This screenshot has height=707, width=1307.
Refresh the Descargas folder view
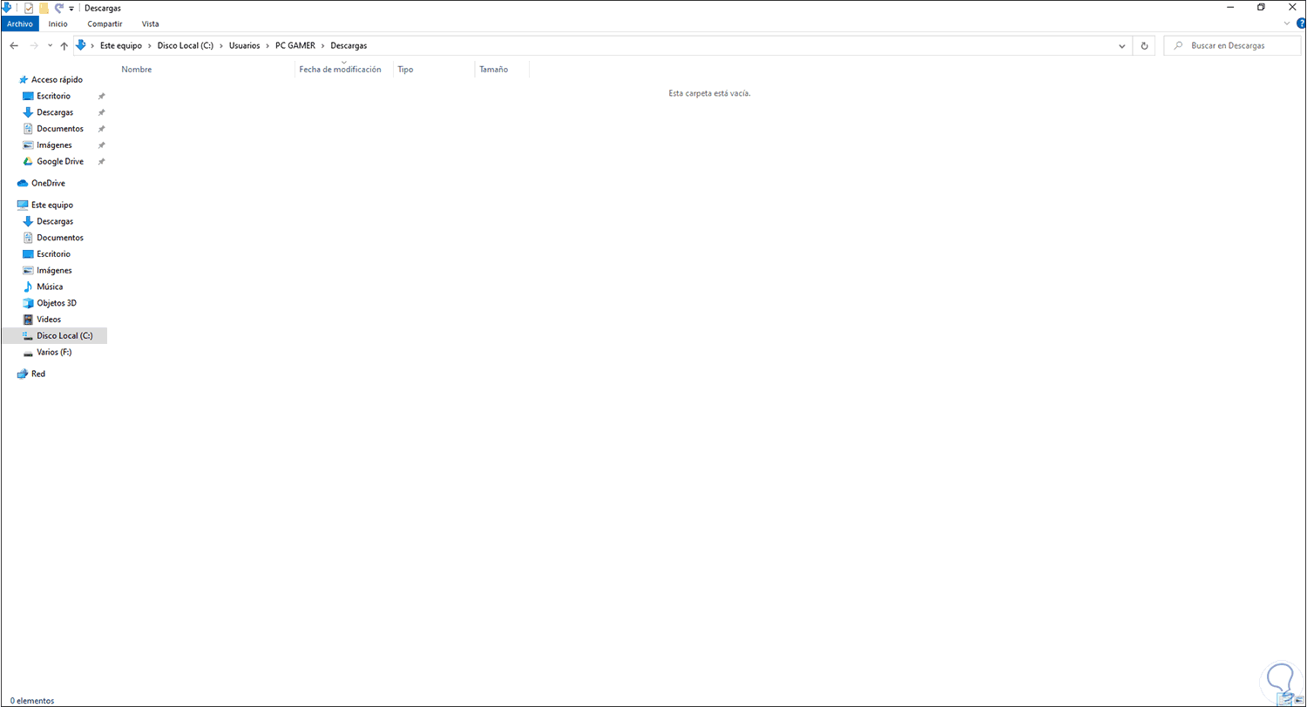click(x=1144, y=45)
